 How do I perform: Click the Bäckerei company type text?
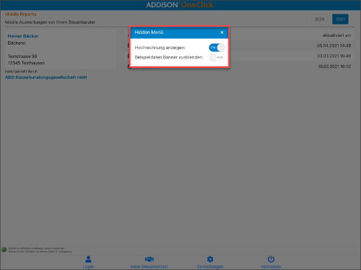(x=17, y=43)
